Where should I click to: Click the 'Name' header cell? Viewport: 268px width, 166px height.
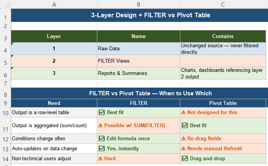coord(138,37)
